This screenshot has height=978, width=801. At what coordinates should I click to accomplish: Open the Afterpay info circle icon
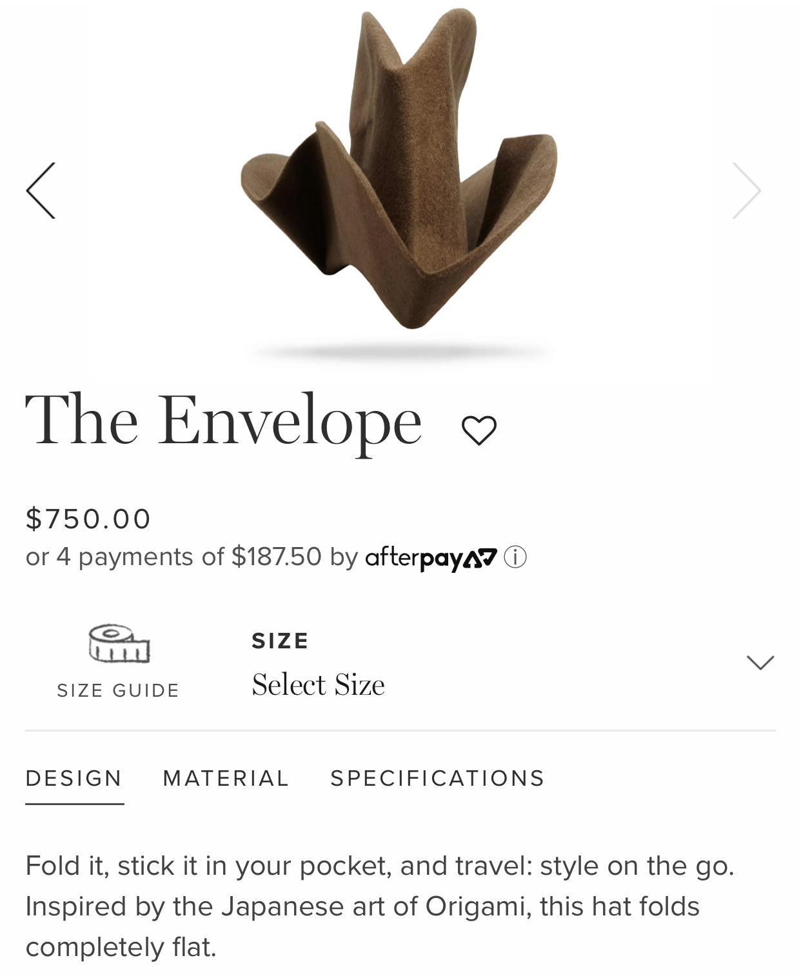515,557
